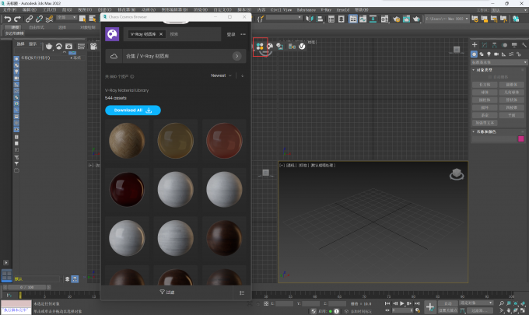Remove the V-Ray library search tag
Screen dimensions: 529x315
coord(161,34)
